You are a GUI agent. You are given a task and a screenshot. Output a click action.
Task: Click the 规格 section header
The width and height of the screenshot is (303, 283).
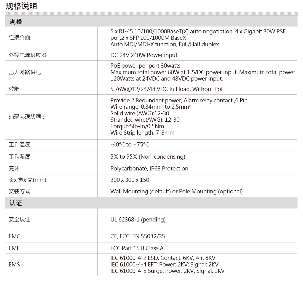click(x=151, y=21)
